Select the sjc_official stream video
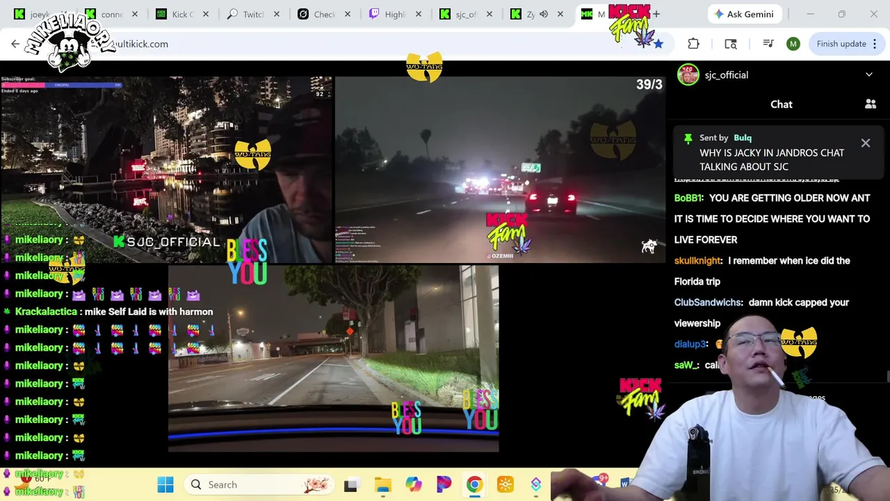This screenshot has height=501, width=890. [167, 170]
